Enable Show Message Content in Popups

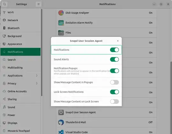(x=114, y=82)
